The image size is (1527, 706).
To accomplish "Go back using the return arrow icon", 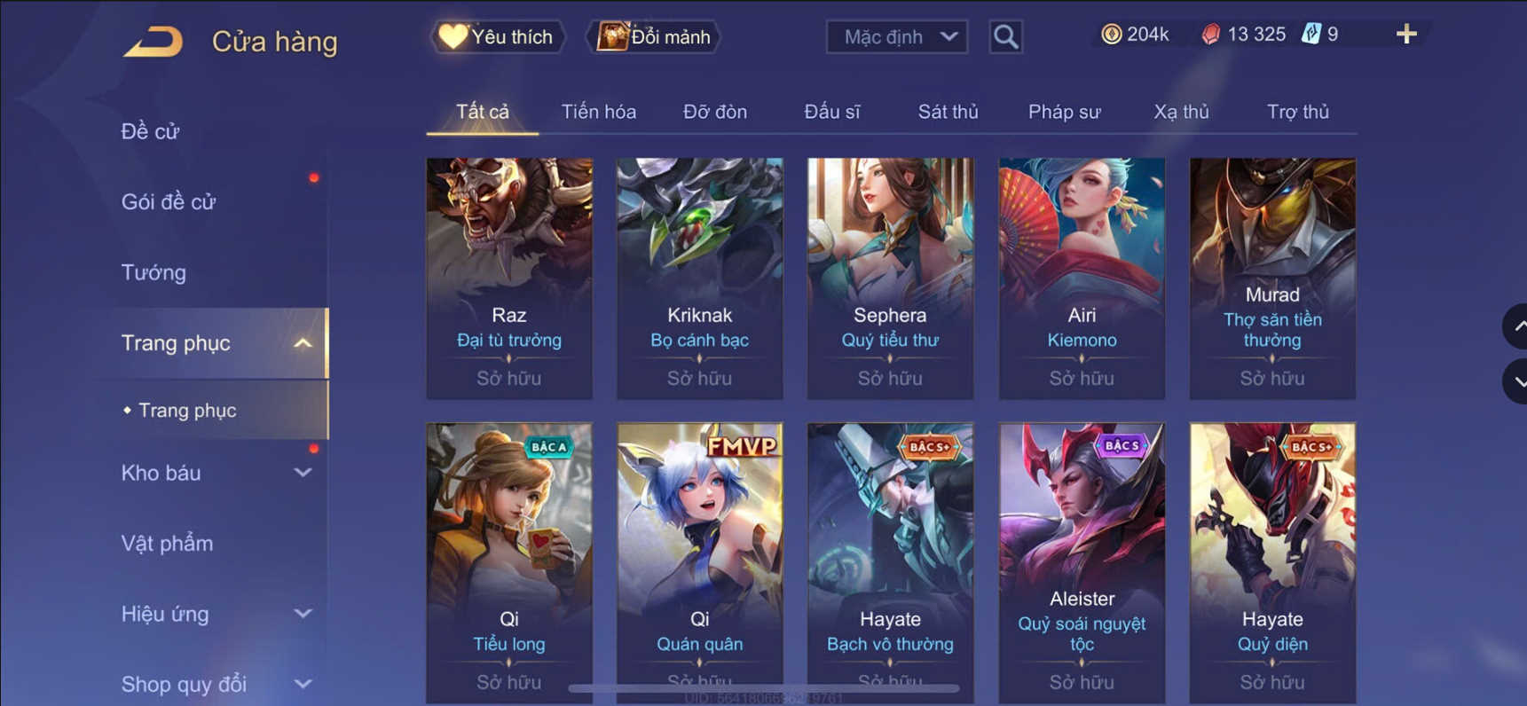I will point(153,42).
